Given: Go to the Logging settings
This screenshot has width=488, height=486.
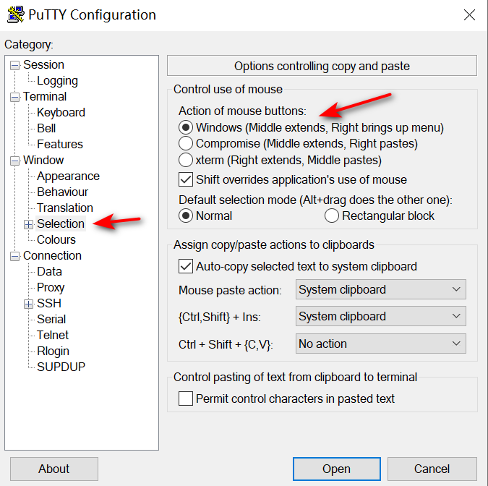Looking at the screenshot, I should pos(58,81).
